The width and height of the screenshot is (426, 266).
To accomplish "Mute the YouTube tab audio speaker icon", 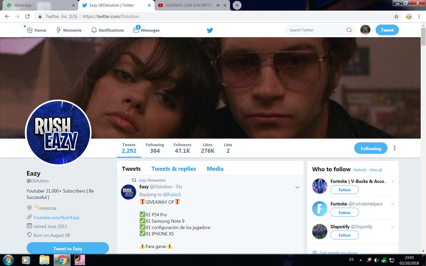I will (x=218, y=5).
